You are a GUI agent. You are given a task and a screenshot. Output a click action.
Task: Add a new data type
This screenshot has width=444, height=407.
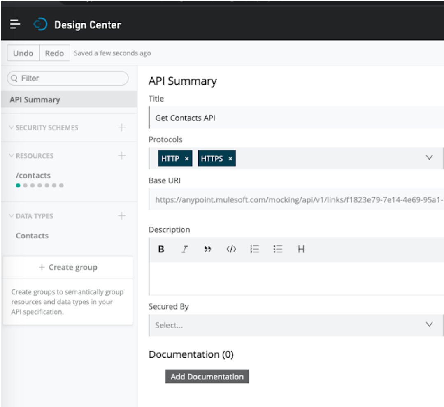coord(122,216)
